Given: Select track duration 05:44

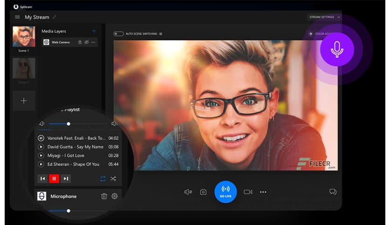Looking at the screenshot, I should pos(113,164).
